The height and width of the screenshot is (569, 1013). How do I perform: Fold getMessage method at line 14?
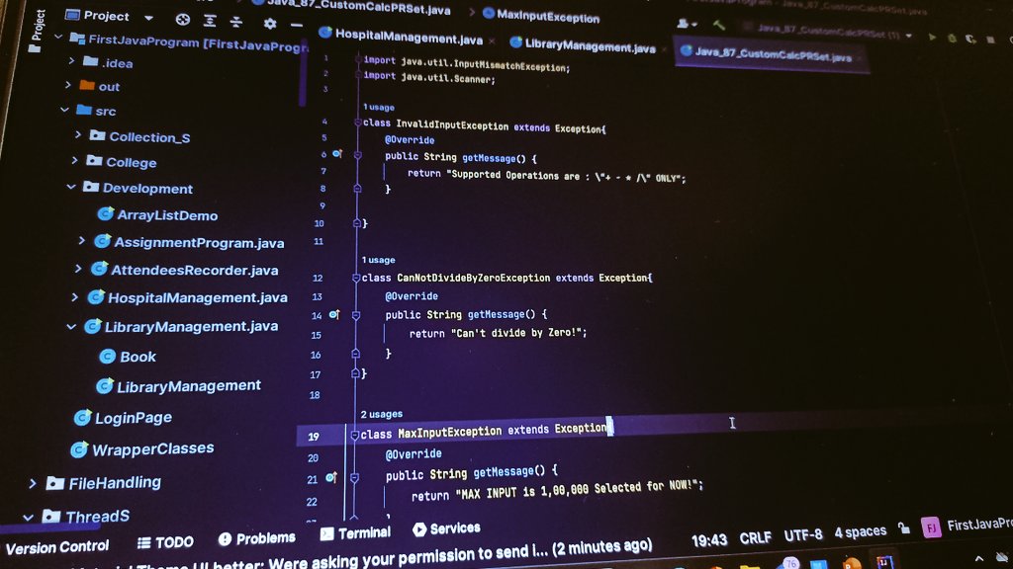(355, 315)
